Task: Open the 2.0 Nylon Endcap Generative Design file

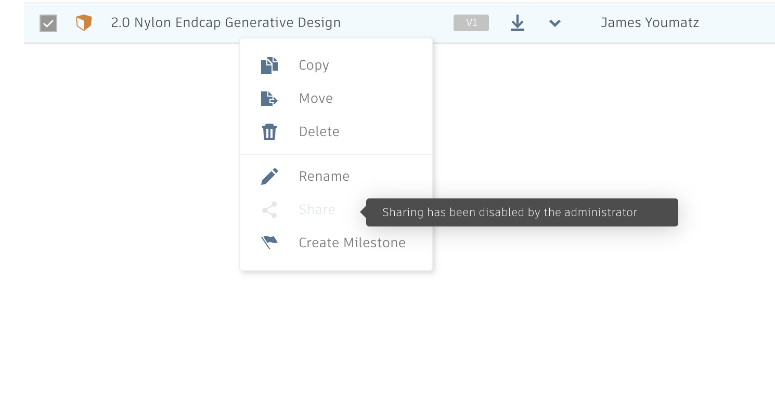Action: tap(226, 23)
